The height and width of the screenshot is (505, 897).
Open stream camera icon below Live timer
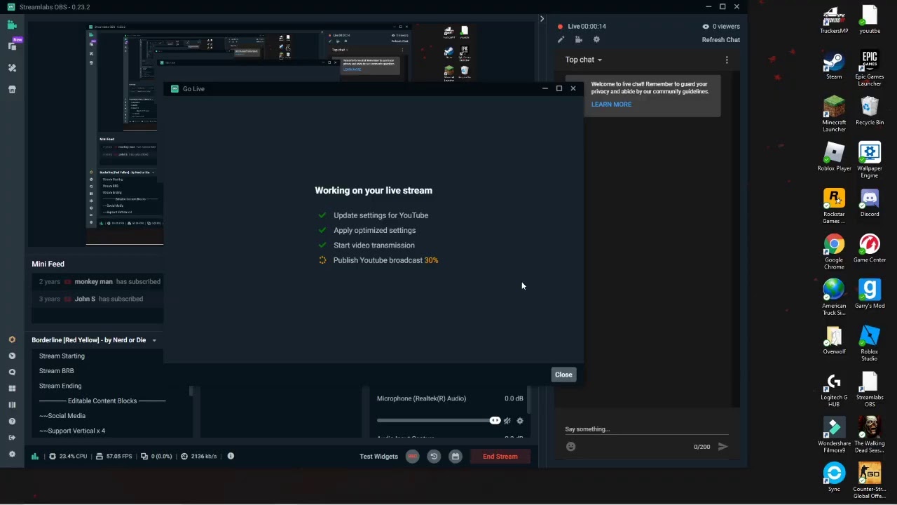pos(578,40)
